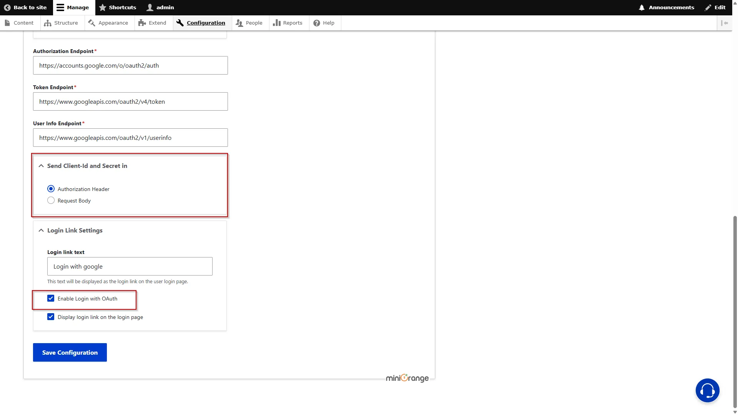Click the page vertical scrollbar thumb
The image size is (738, 415).
[735, 311]
